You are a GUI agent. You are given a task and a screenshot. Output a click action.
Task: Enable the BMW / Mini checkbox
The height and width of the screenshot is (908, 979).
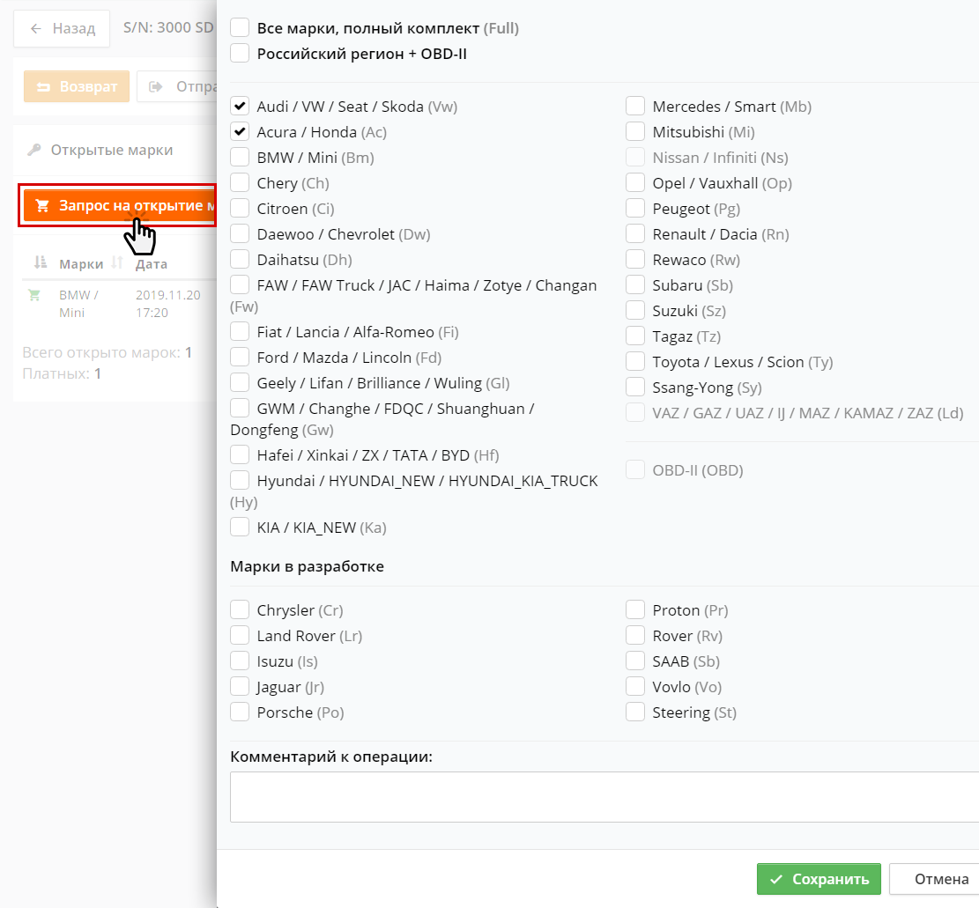tap(240, 158)
